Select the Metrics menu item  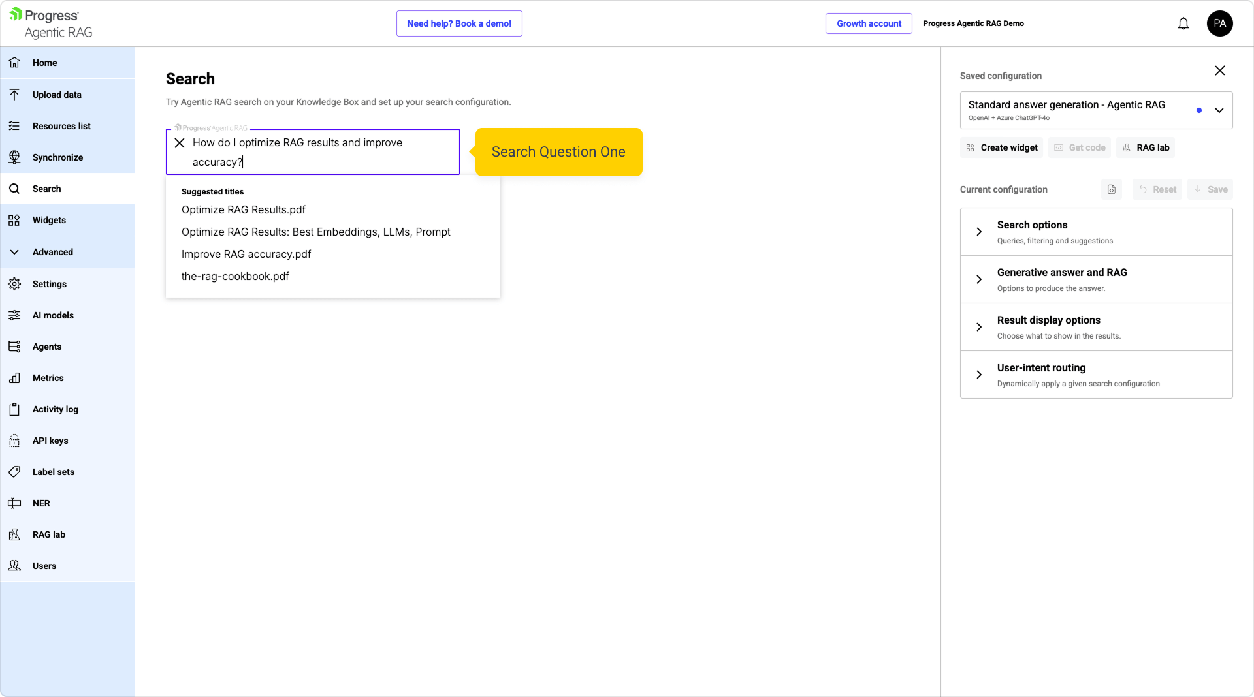click(48, 378)
